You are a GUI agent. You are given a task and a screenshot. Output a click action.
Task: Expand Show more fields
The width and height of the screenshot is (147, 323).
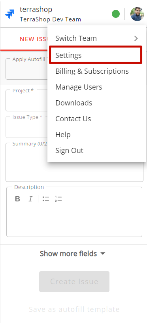(72, 253)
